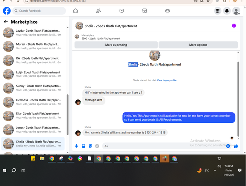Open the $900 Marketplace listing link

(x=101, y=39)
